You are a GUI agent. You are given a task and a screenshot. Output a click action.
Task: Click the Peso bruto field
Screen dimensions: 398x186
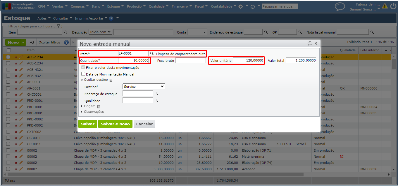coord(191,60)
